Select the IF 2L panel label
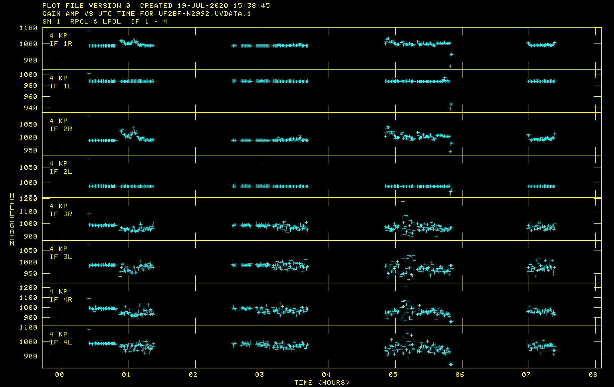Image resolution: width=614 pixels, height=387 pixels. click(x=61, y=172)
